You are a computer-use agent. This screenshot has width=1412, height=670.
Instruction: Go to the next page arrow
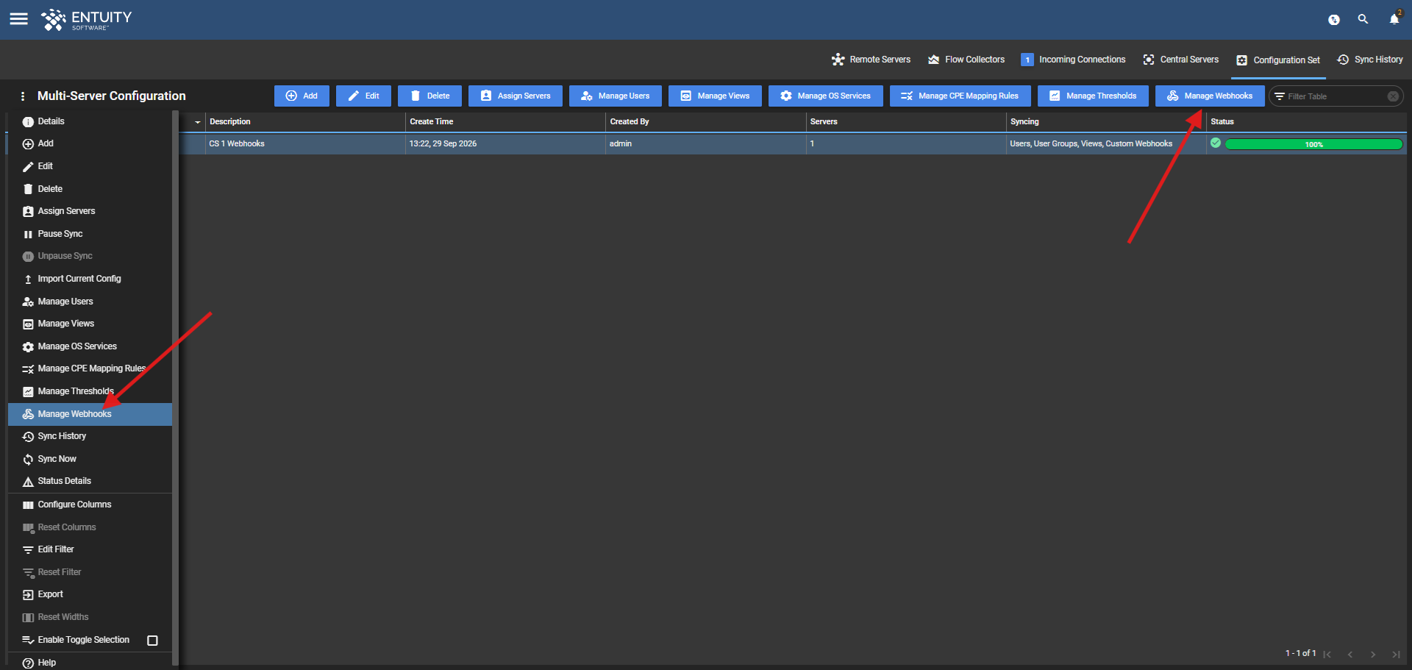(x=1373, y=654)
